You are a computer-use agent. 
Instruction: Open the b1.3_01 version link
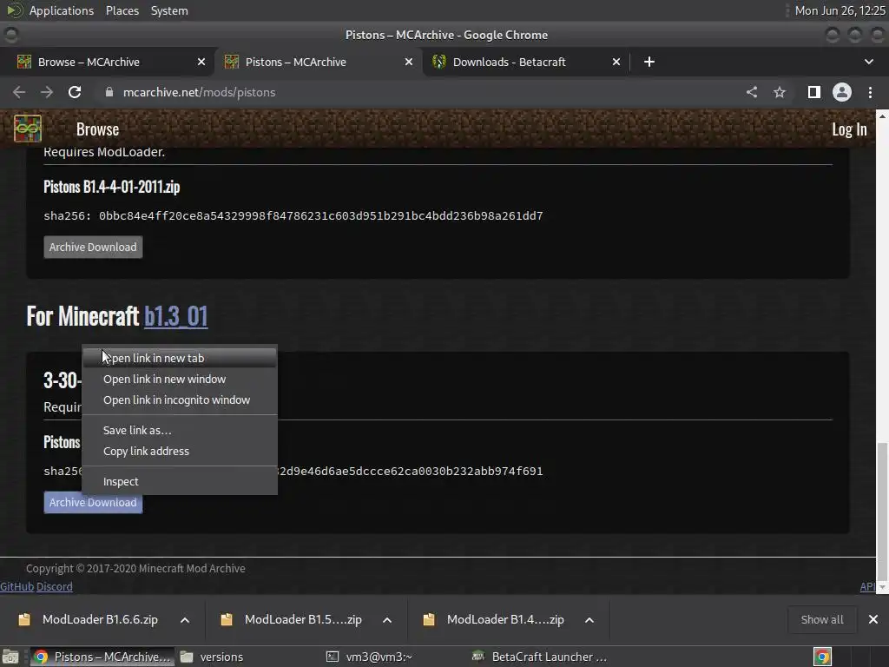pyautogui.click(x=175, y=316)
